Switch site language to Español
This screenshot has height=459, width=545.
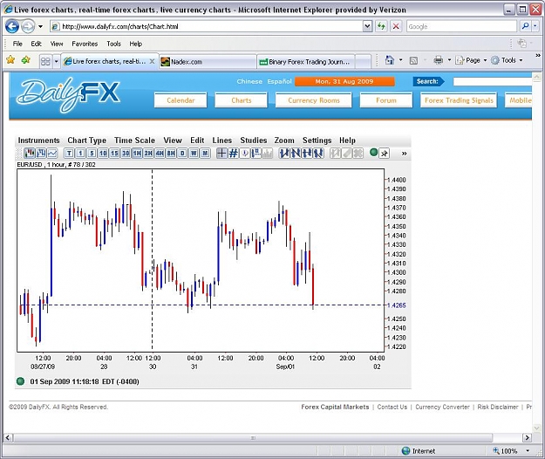point(279,81)
